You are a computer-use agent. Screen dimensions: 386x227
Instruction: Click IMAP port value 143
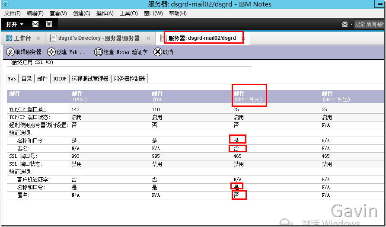pos(76,109)
